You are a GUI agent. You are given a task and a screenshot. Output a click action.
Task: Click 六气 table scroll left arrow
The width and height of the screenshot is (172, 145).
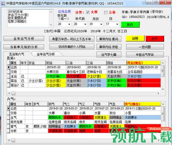point(9,140)
